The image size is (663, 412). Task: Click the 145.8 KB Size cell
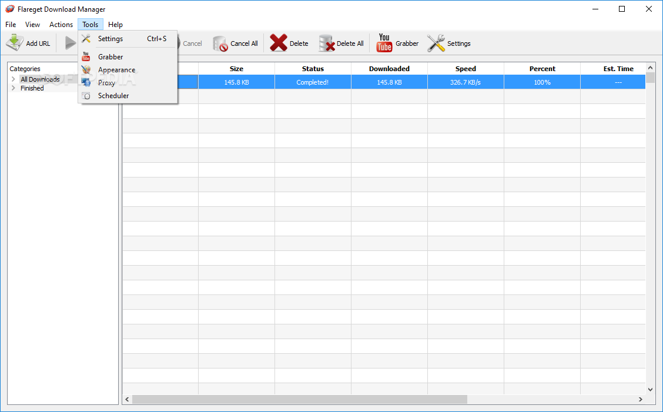click(236, 82)
